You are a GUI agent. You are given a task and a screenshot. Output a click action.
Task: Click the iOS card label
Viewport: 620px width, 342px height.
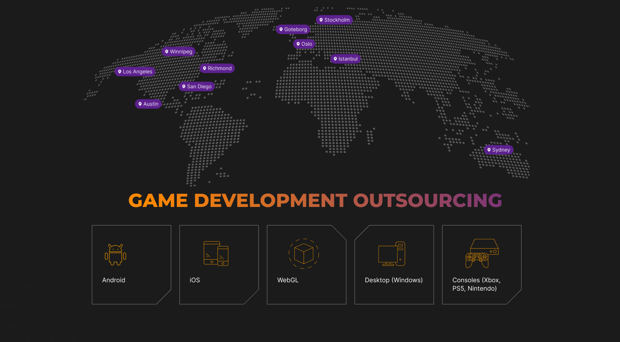coord(195,280)
